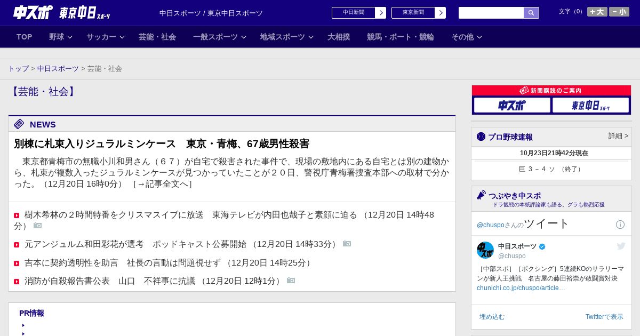Open the 芸能・社会 navigation item
This screenshot has width=640, height=336.
point(157,37)
